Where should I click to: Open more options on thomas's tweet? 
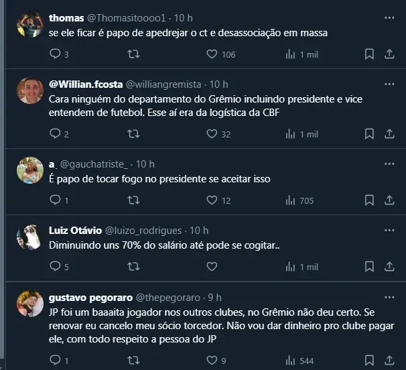388,17
